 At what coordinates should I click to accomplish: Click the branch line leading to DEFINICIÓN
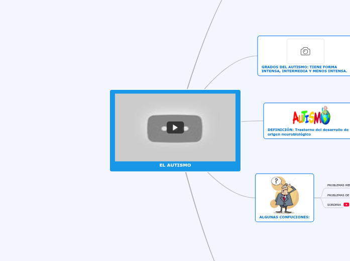252,121
